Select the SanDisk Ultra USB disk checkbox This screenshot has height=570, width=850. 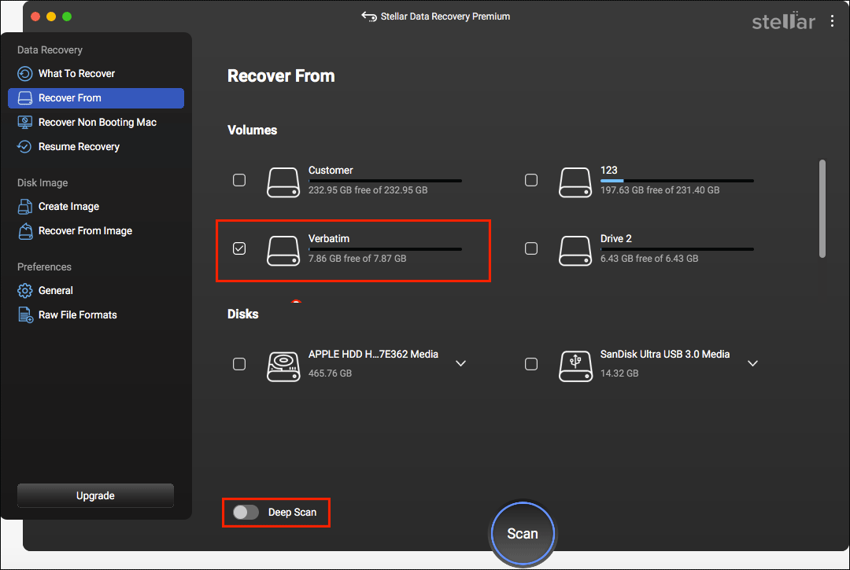pos(531,364)
